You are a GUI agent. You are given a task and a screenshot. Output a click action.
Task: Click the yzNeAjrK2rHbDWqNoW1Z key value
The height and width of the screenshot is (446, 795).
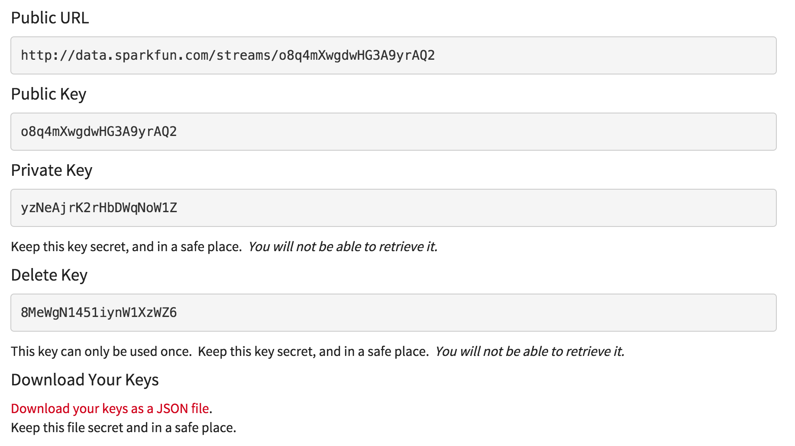99,208
